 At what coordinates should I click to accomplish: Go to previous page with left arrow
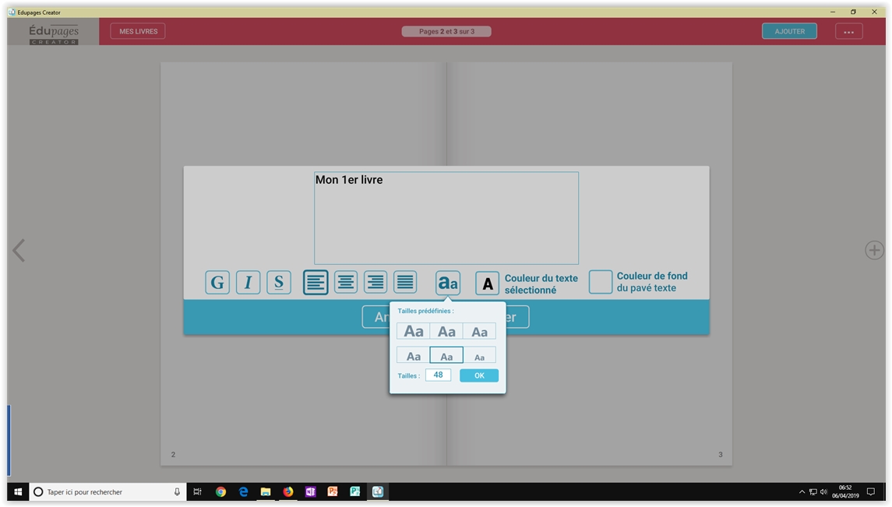[x=19, y=250]
